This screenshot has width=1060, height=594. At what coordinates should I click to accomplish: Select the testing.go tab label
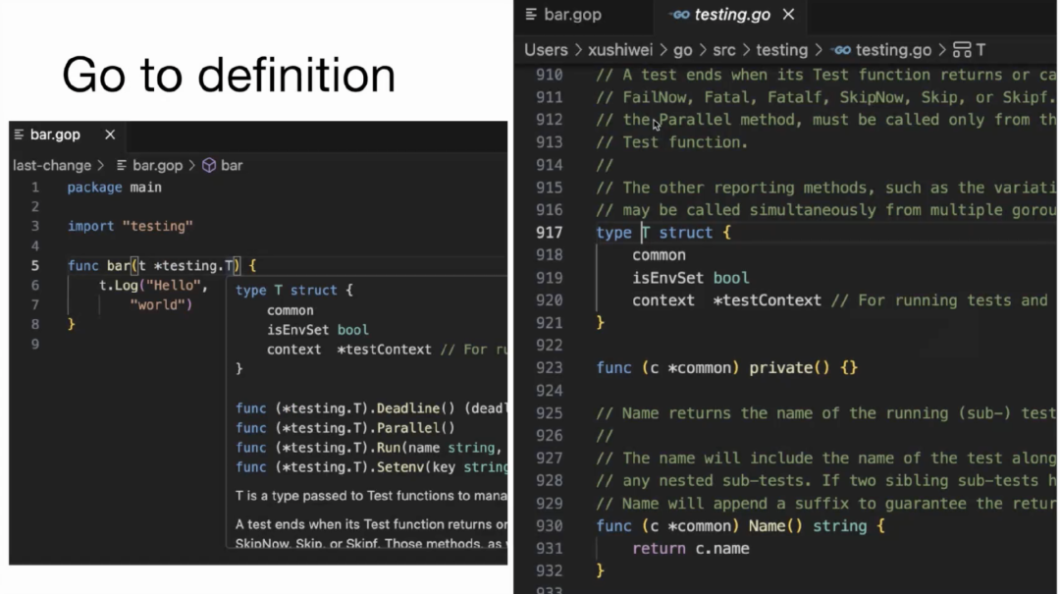(732, 15)
